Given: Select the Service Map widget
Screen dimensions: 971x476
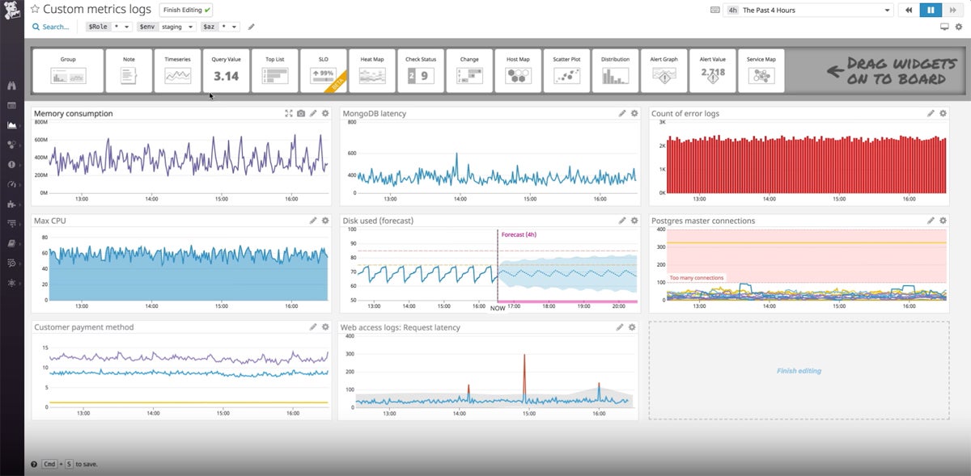Looking at the screenshot, I should [761, 70].
